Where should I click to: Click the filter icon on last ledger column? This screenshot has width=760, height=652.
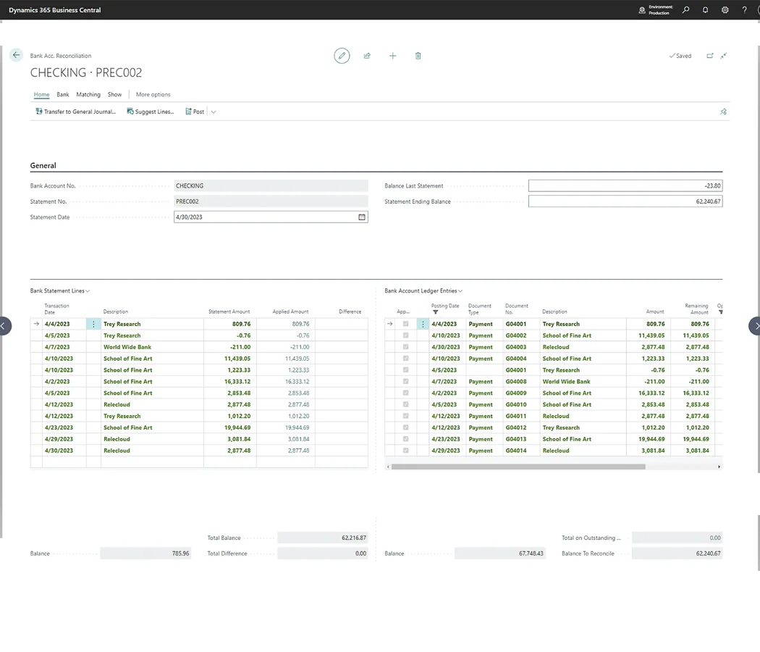click(721, 312)
